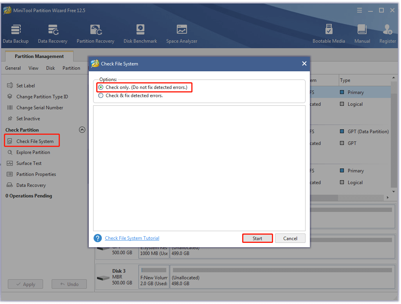
Task: Enable Check & fix detected errors
Action: [101, 95]
